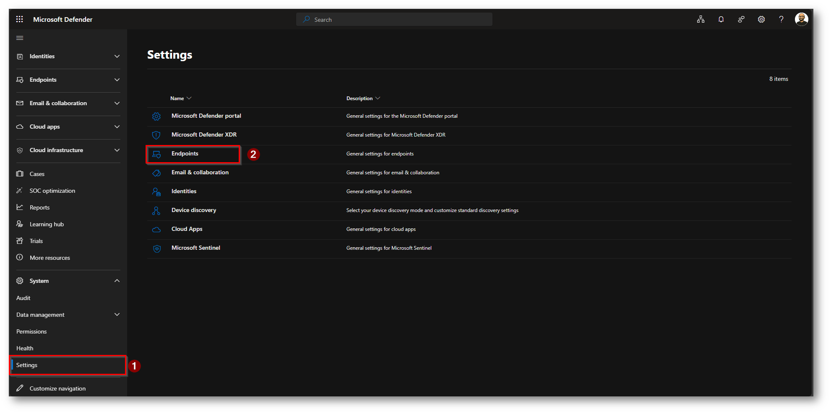Click the Cloud Apps settings row icon
The width and height of the screenshot is (831, 414).
(156, 230)
